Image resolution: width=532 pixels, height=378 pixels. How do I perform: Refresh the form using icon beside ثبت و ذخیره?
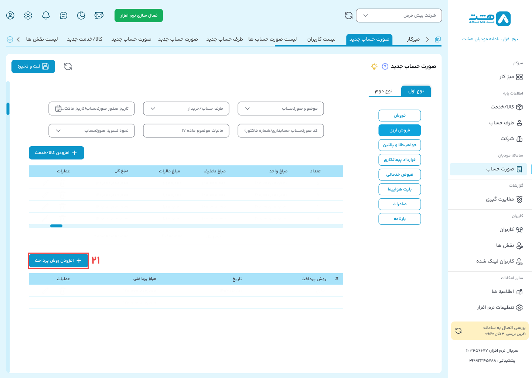tap(68, 66)
